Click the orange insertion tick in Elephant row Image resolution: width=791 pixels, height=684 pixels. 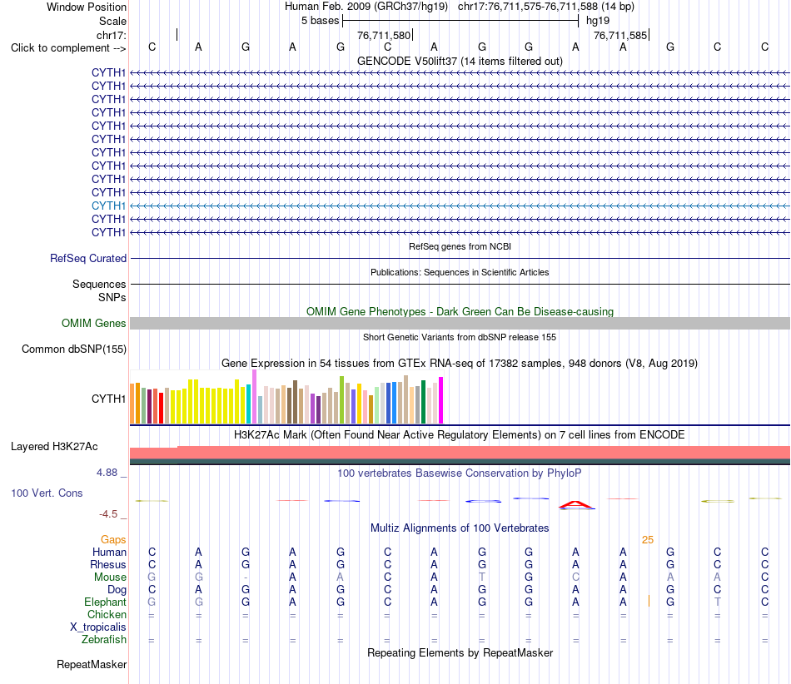coord(649,601)
